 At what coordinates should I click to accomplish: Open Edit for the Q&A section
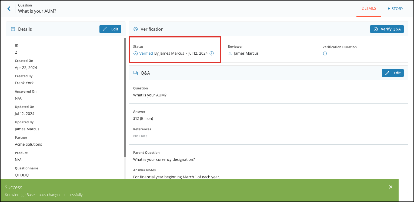tap(392, 73)
